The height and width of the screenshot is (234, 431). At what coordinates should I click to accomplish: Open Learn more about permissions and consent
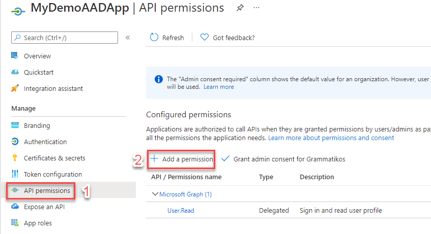[331, 138]
